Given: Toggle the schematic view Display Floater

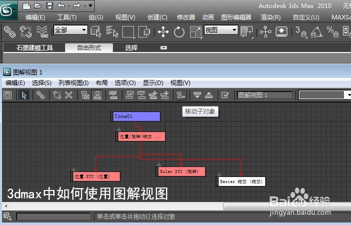Looking at the screenshot, I should click(8, 95).
